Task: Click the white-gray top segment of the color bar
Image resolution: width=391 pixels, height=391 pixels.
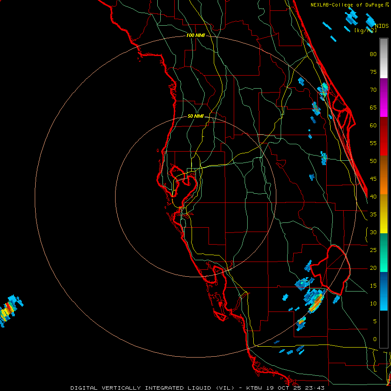Action: [x=384, y=58]
